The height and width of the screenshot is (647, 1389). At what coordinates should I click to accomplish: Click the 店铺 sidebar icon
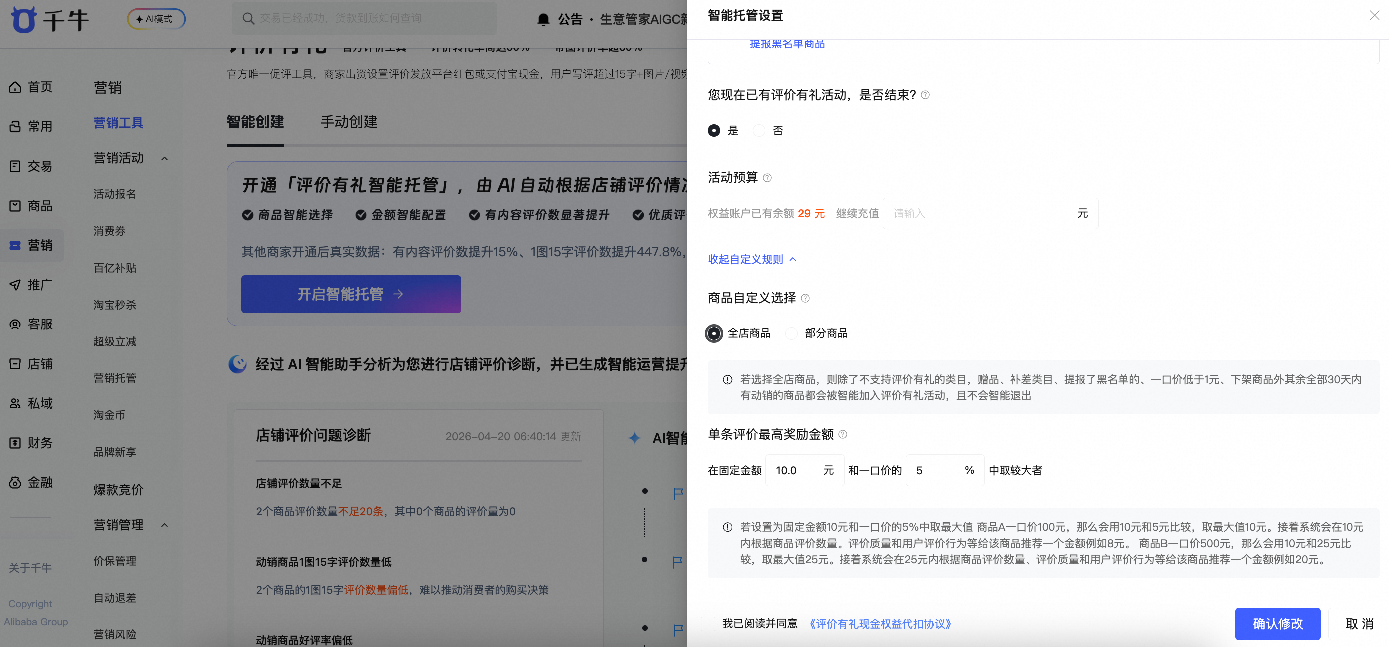(x=15, y=364)
